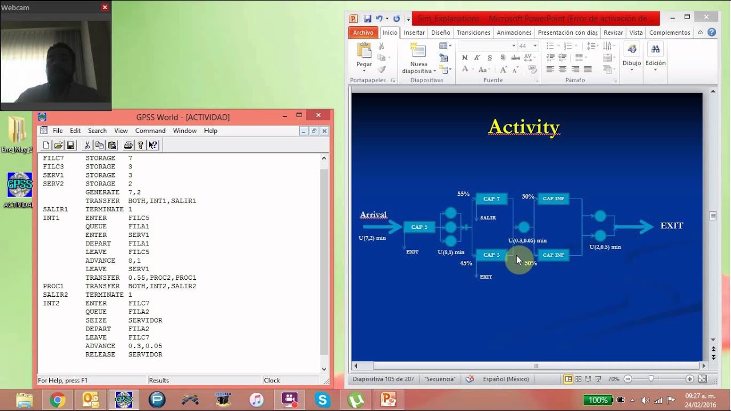Toggle Normal view button in PowerPoint status bar
The image size is (731, 411).
point(568,379)
